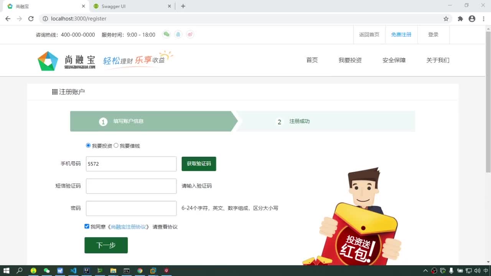Select the 我要投资 radio button

[x=88, y=146]
